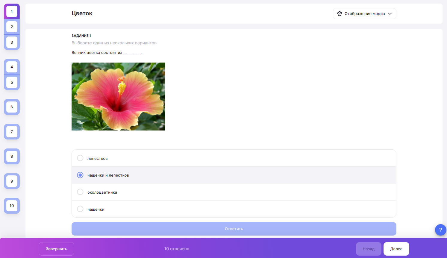Click the hibiscus flower image

point(118,96)
